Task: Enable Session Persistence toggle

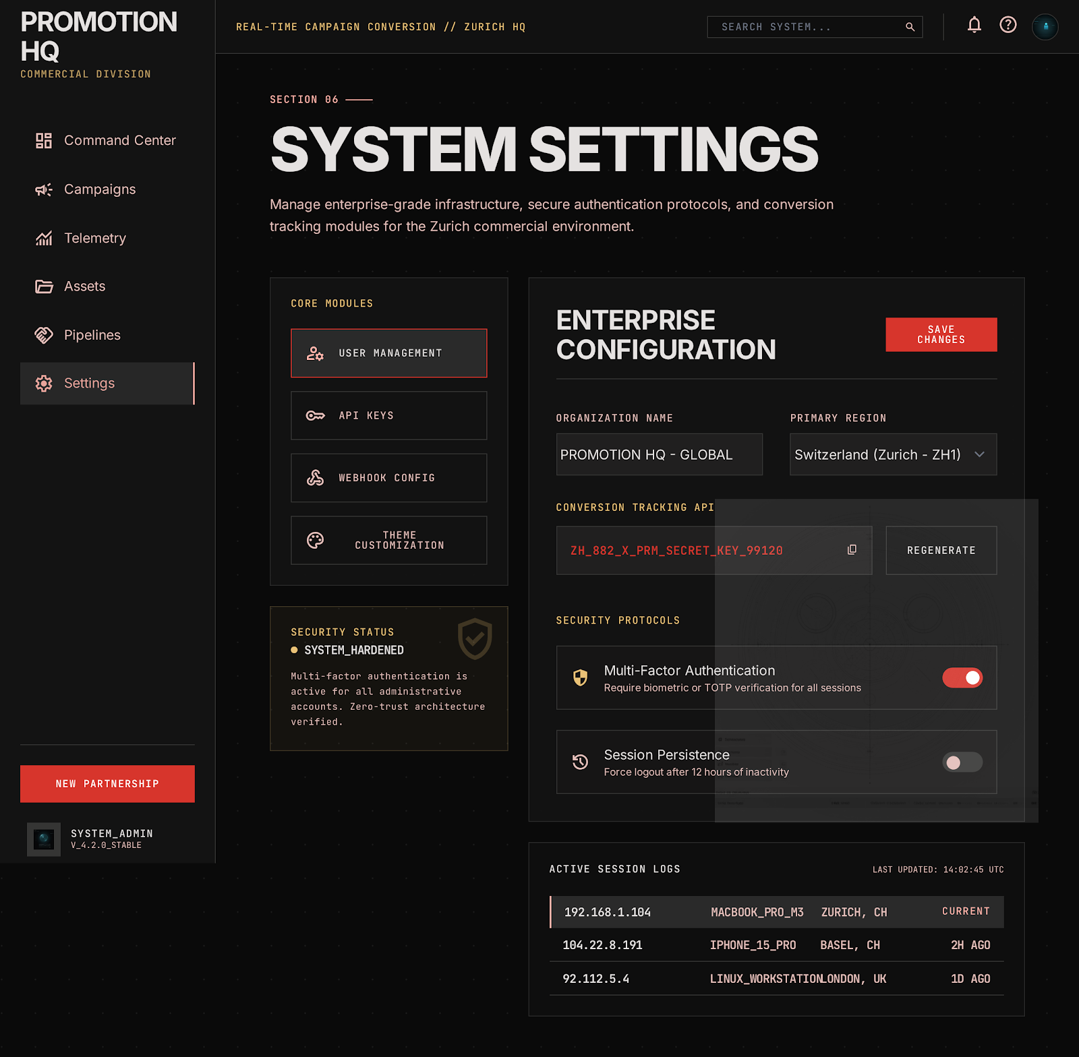Action: (x=962, y=762)
